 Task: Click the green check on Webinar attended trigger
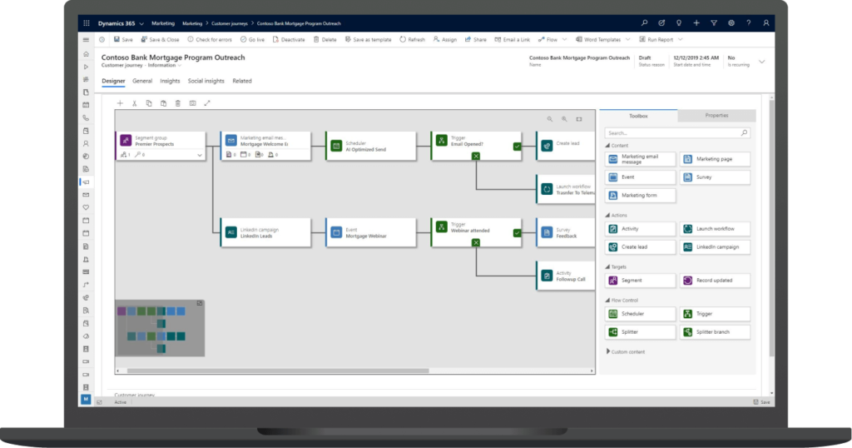[517, 233]
